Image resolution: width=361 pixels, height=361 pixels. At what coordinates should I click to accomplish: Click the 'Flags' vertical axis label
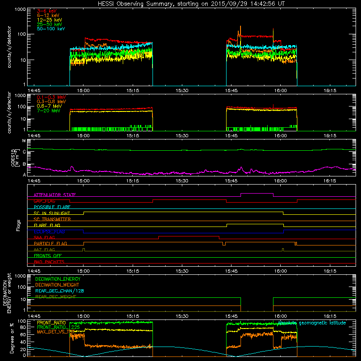(19, 225)
